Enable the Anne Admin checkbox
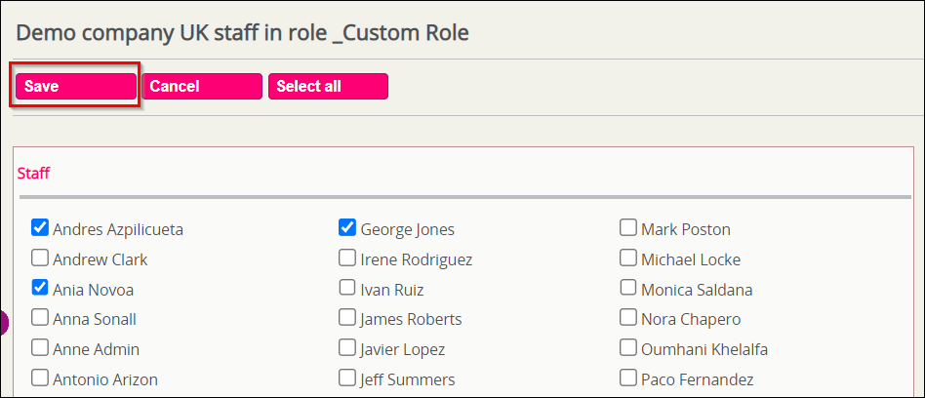The height and width of the screenshot is (398, 925). point(40,348)
